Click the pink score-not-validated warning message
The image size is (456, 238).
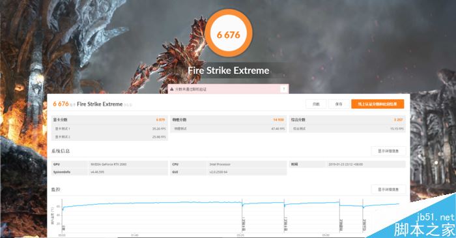[x=228, y=89]
